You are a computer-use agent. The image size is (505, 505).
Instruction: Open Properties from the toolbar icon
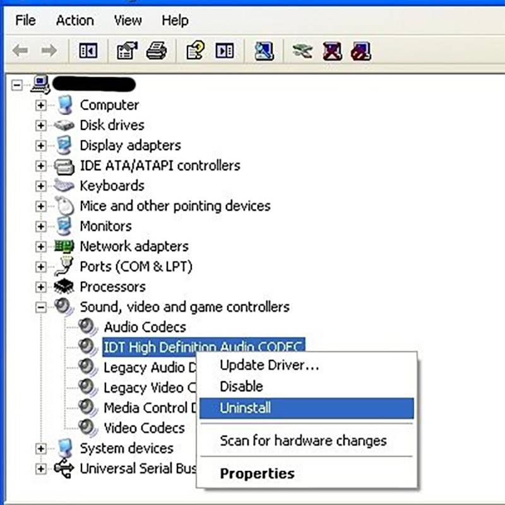[126, 51]
